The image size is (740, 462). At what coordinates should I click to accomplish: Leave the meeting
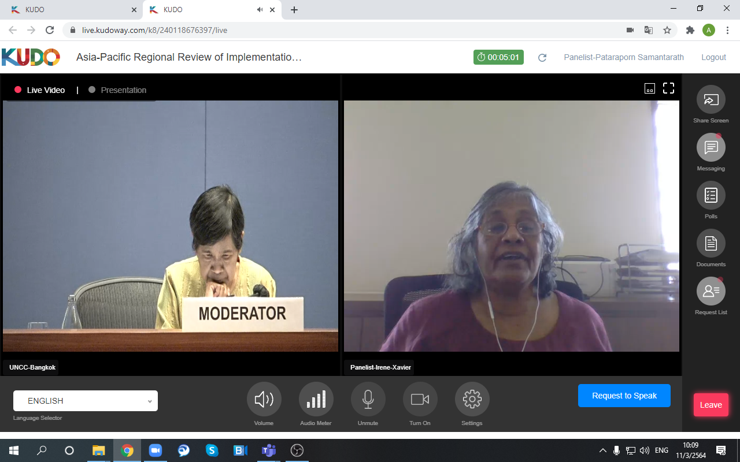[711, 405]
